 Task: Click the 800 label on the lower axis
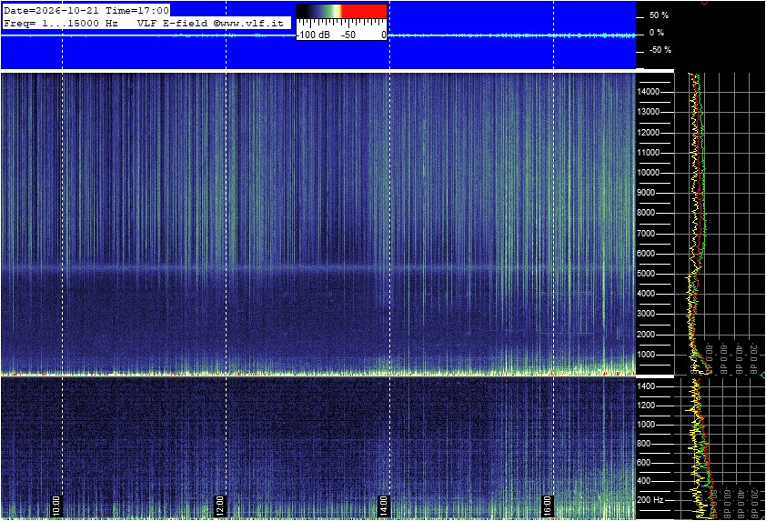(x=644, y=444)
